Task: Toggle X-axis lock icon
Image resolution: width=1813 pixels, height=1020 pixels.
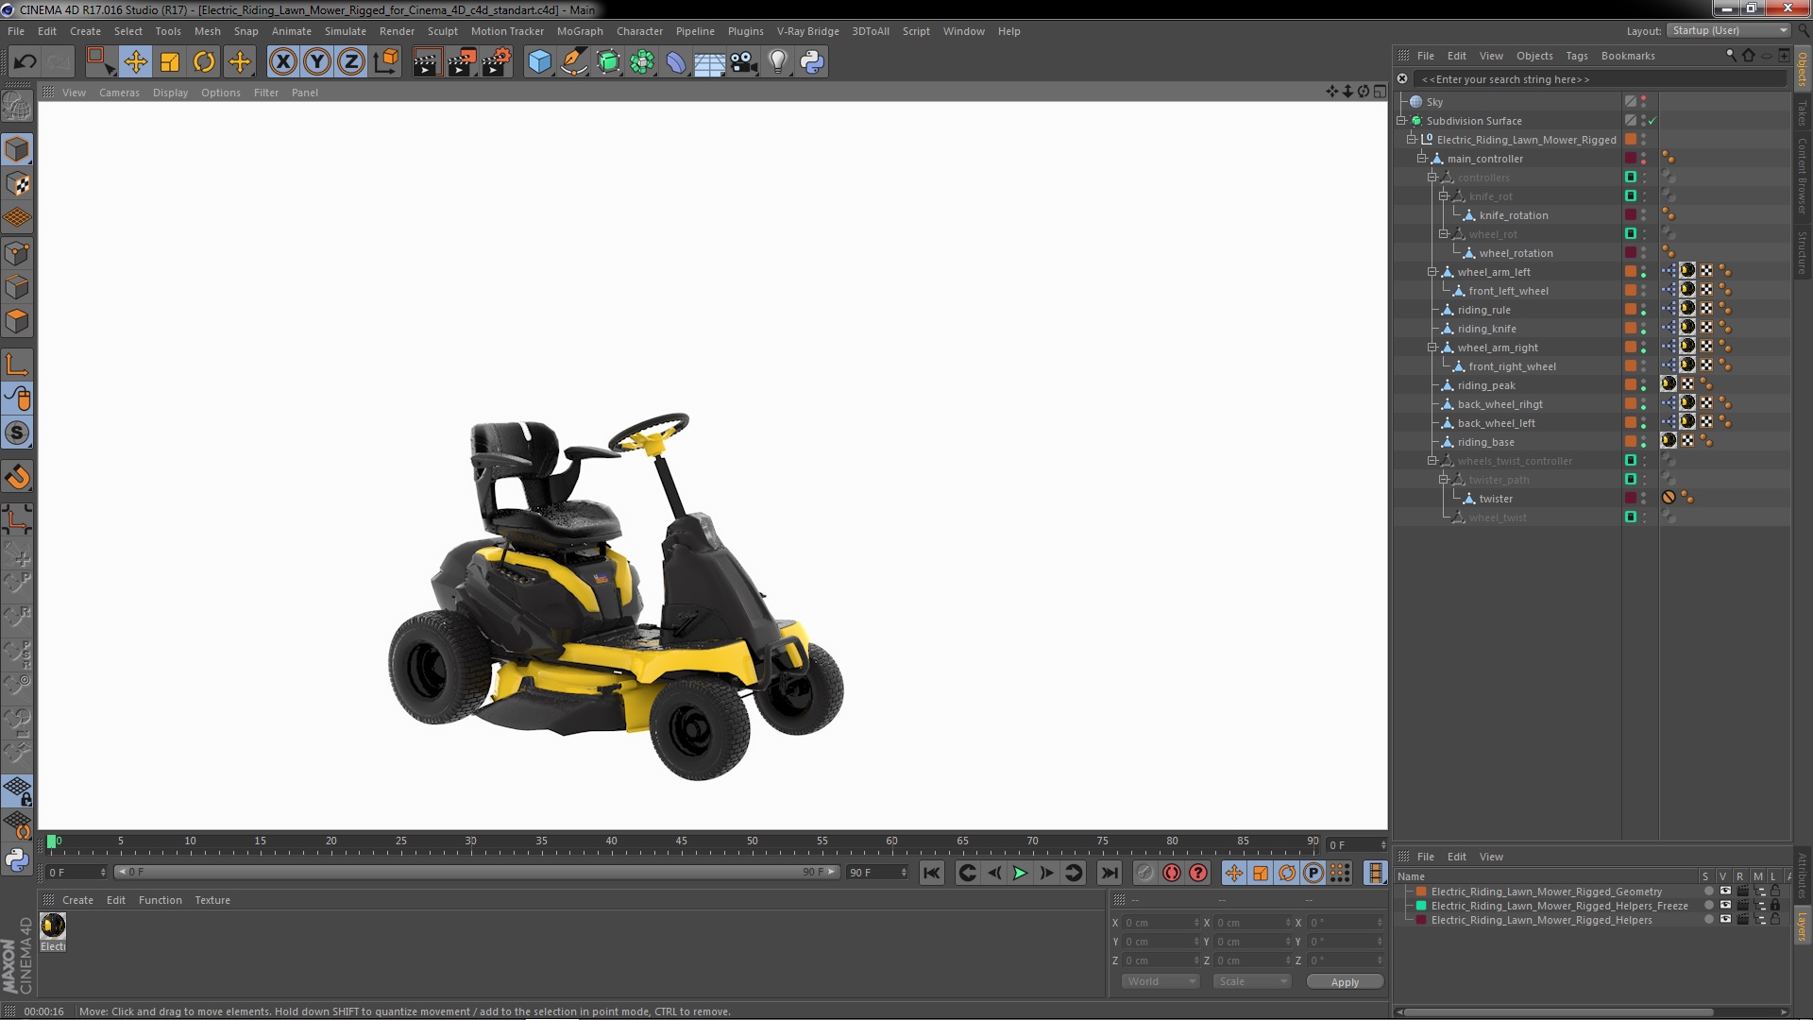Action: pyautogui.click(x=282, y=62)
